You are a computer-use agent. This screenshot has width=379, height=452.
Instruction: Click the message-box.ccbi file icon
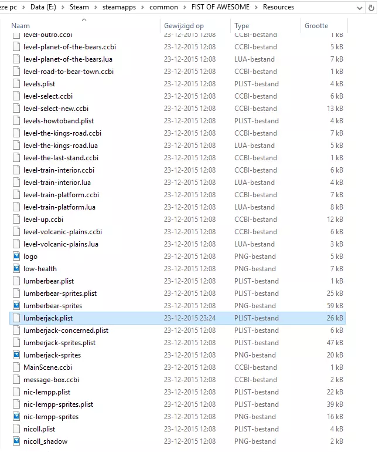(x=16, y=380)
